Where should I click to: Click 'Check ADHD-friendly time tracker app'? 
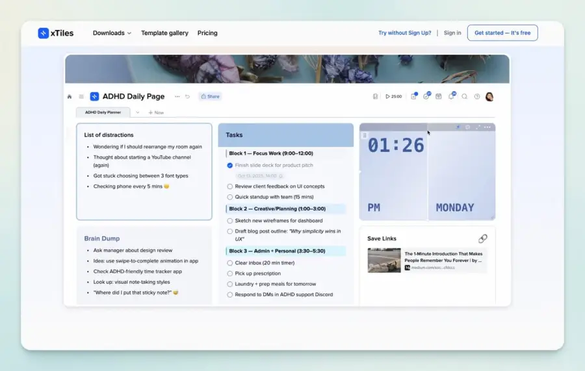(138, 272)
